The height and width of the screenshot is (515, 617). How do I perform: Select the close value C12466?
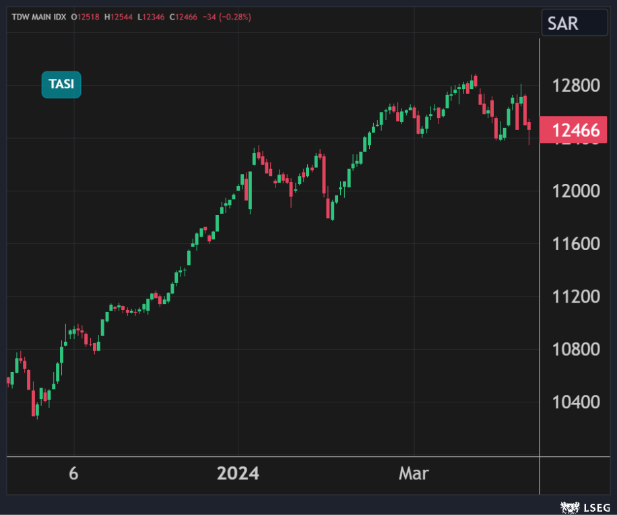coord(184,17)
